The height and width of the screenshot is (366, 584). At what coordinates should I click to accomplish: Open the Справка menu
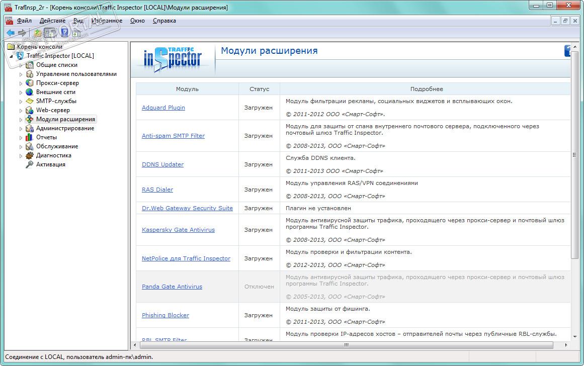coord(164,21)
